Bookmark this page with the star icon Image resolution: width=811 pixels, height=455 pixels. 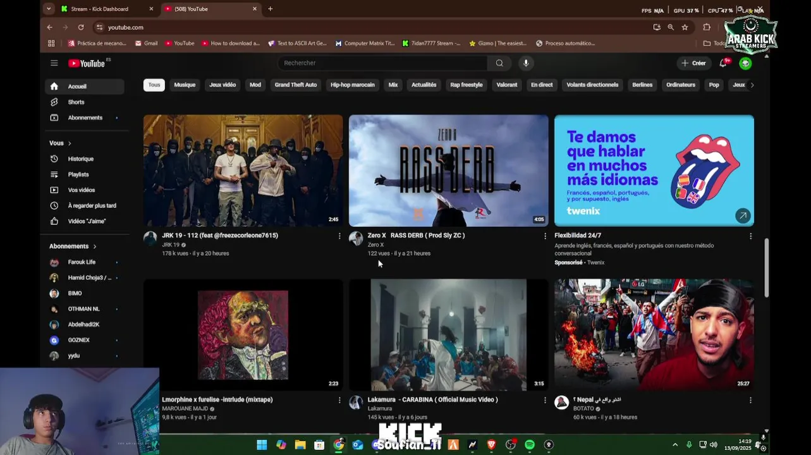pyautogui.click(x=685, y=27)
